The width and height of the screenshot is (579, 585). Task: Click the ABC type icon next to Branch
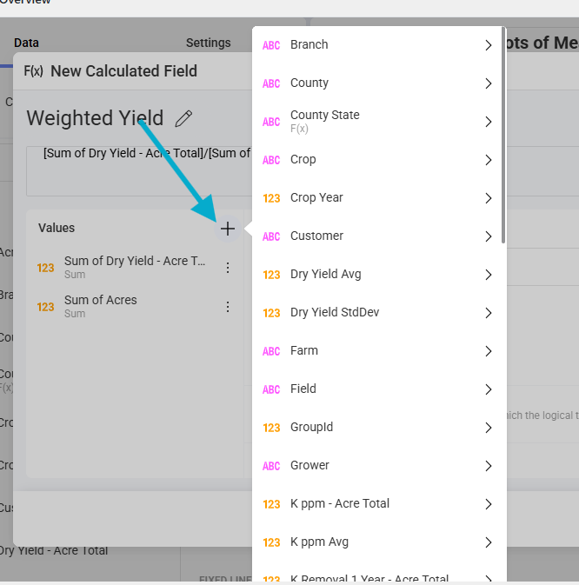point(271,45)
